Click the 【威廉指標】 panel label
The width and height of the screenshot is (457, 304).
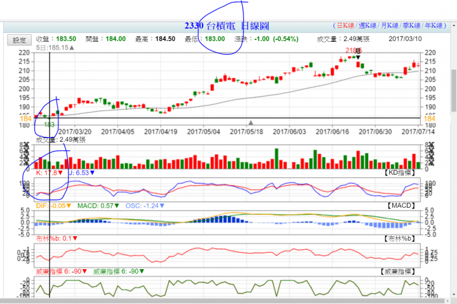[397, 272]
